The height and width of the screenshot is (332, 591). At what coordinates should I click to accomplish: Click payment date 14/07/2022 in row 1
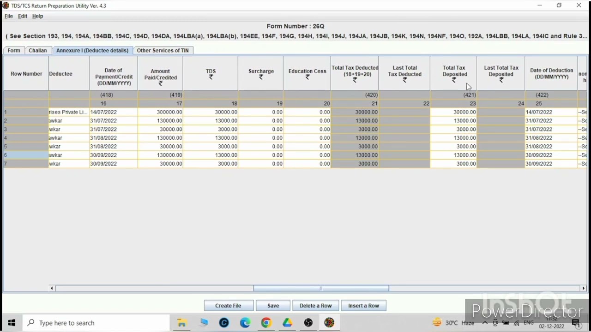113,112
